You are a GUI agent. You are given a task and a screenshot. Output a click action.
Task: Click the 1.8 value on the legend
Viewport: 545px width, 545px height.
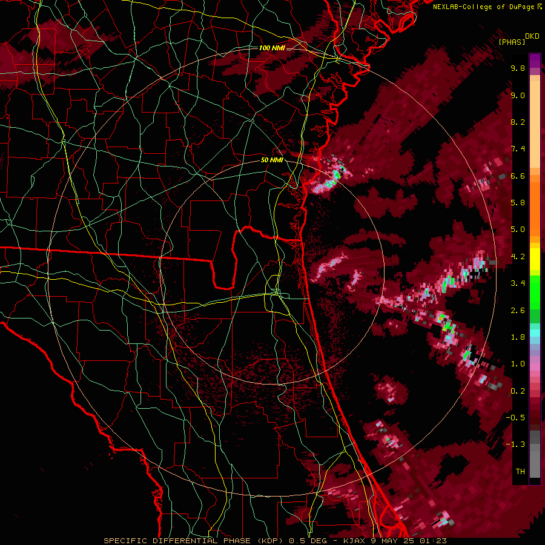518,337
